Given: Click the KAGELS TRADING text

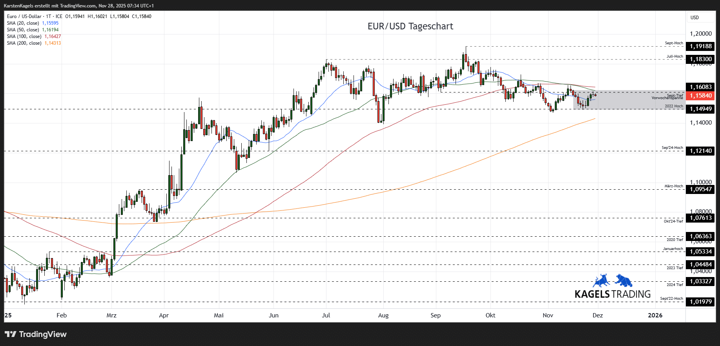Looking at the screenshot, I should point(612,294).
